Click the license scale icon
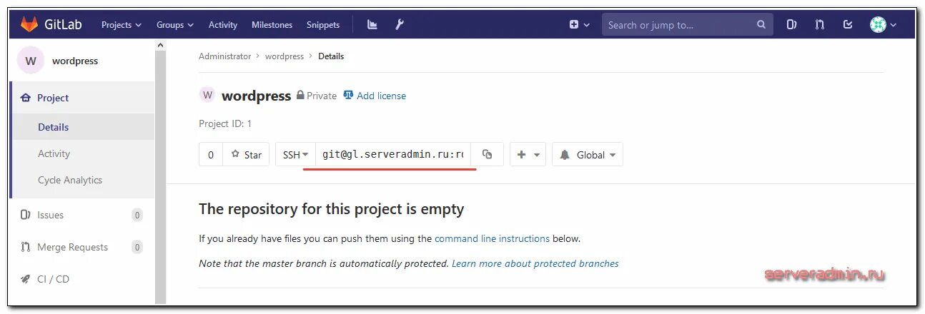The image size is (925, 314). click(349, 95)
